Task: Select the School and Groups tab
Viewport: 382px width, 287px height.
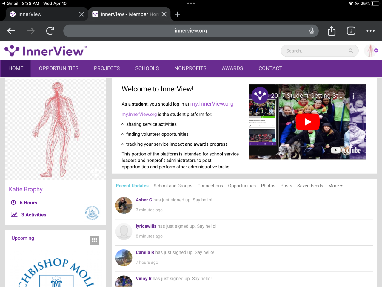Action: tap(173, 186)
